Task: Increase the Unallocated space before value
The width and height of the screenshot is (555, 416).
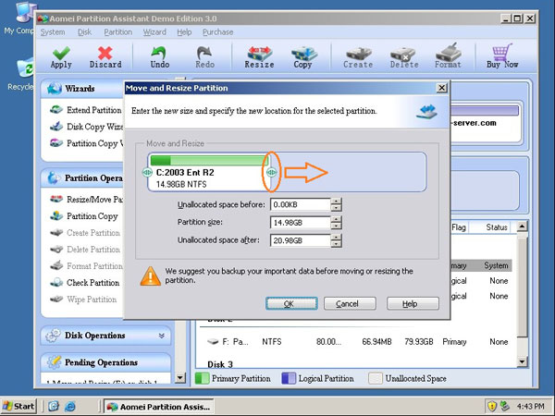Action: (336, 201)
